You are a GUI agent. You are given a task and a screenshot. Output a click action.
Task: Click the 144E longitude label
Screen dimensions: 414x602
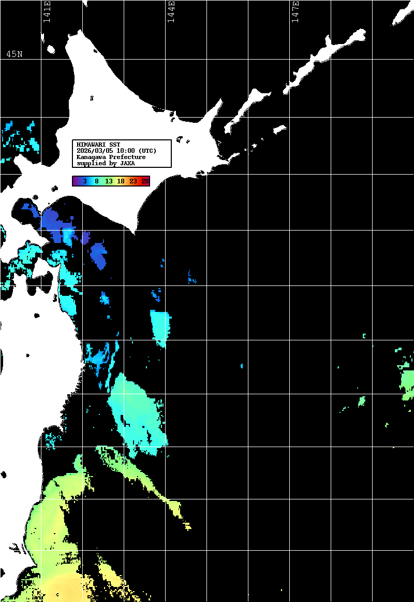coord(171,12)
